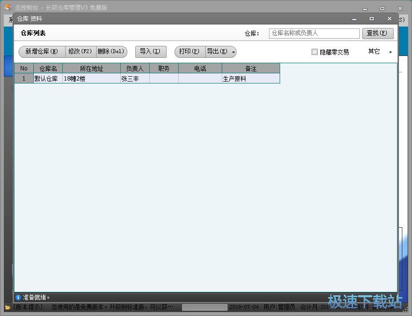Click 新增仓库(N) to add a warehouse
Screen dimensions: 412x316
[x=42, y=51]
